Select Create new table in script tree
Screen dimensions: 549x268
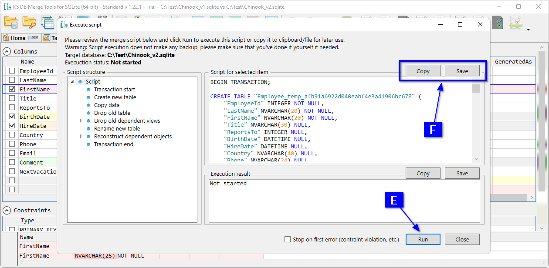tap(115, 97)
